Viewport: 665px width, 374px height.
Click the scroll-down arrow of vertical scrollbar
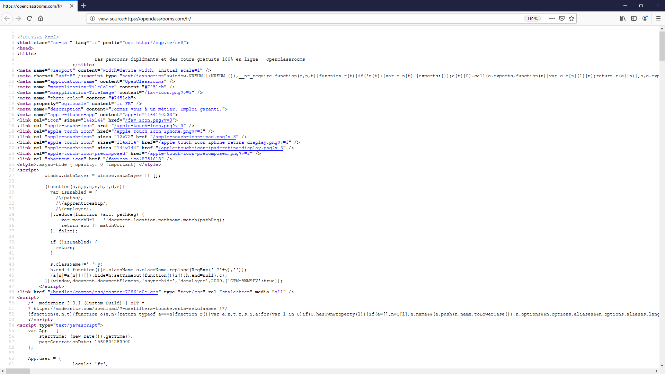[x=662, y=365]
